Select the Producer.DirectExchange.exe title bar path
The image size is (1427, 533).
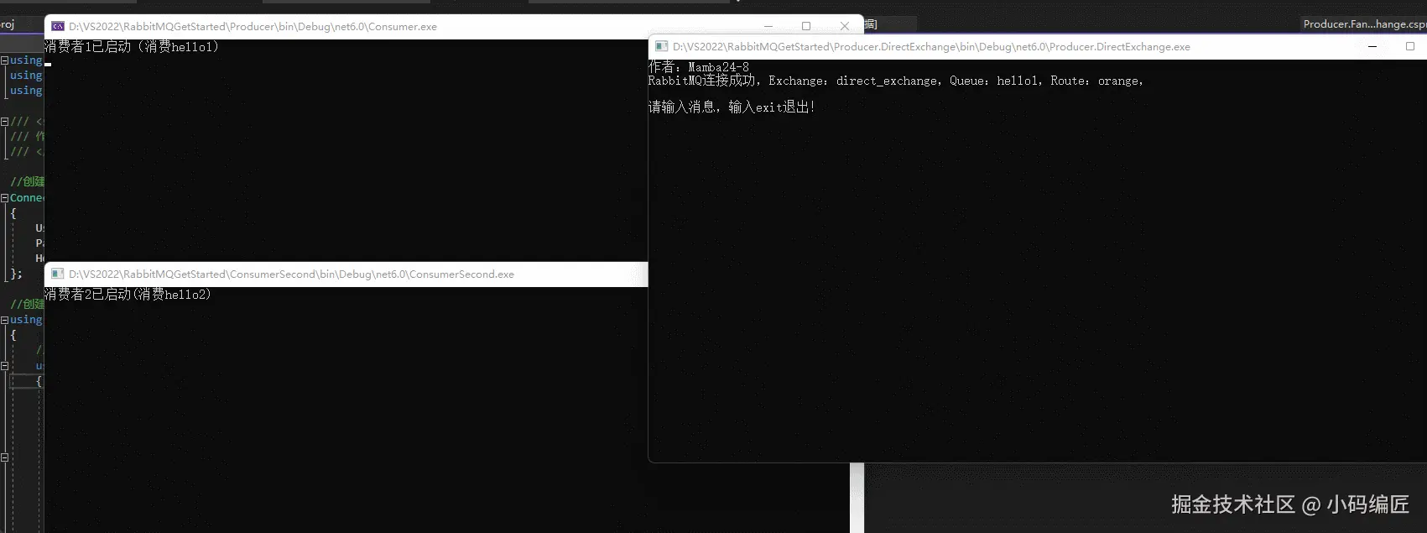coord(931,47)
